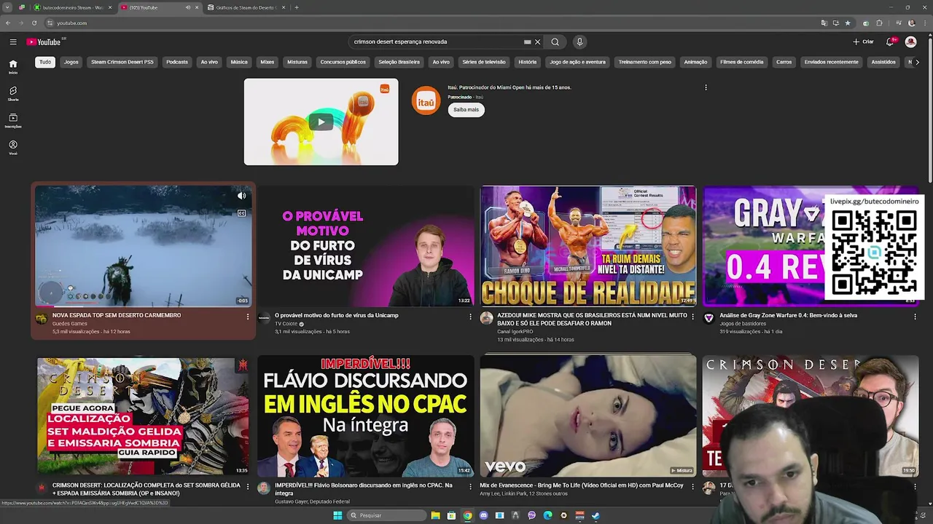Open the Canal IgorkPRO channel link

tap(515, 332)
